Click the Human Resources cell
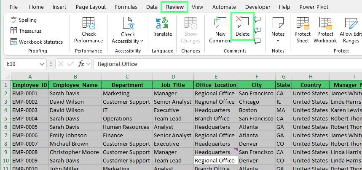The image size is (362, 170). tap(127, 127)
